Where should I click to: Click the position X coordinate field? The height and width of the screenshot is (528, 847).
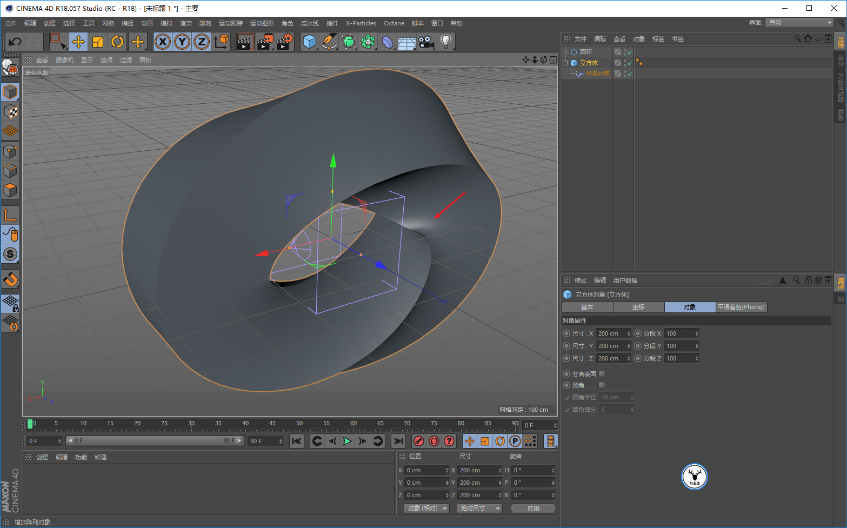[x=427, y=470]
